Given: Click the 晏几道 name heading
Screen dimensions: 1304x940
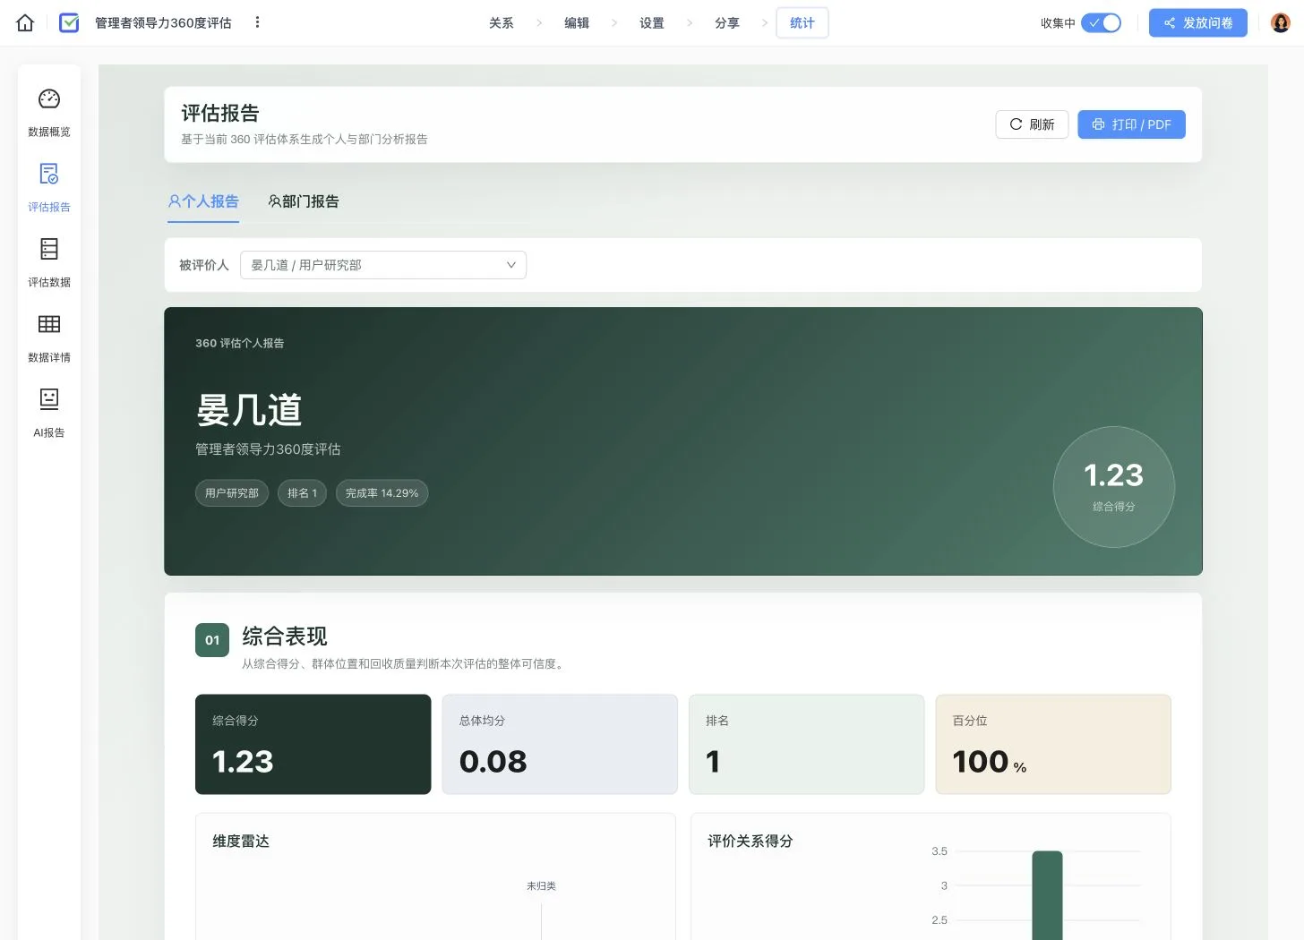Looking at the screenshot, I should (x=249, y=410).
